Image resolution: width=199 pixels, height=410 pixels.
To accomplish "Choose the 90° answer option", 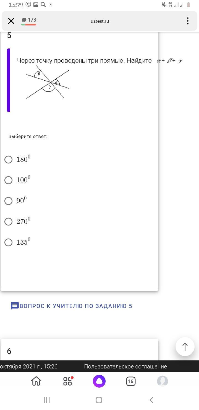I will tap(9, 201).
